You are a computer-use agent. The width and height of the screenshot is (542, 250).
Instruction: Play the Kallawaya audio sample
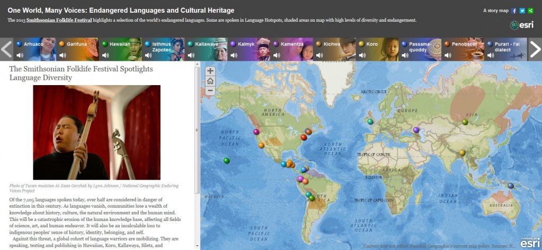click(x=191, y=55)
